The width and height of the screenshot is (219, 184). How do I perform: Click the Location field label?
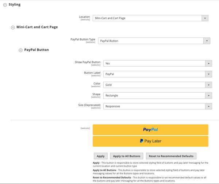[85, 17]
